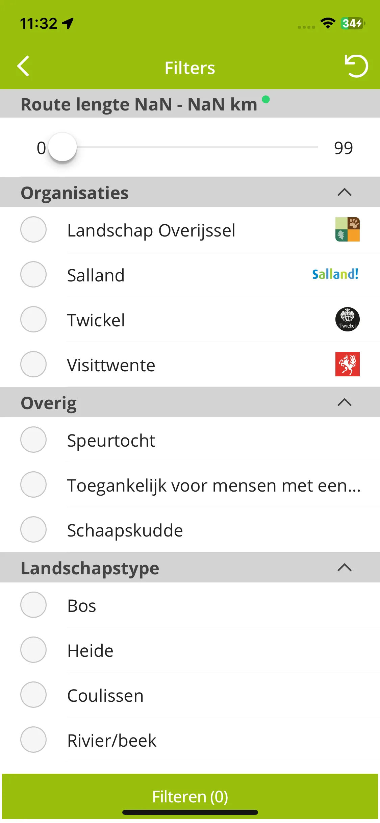Tap the Filteren (0) button
Viewport: 380px width, 823px height.
pos(190,797)
